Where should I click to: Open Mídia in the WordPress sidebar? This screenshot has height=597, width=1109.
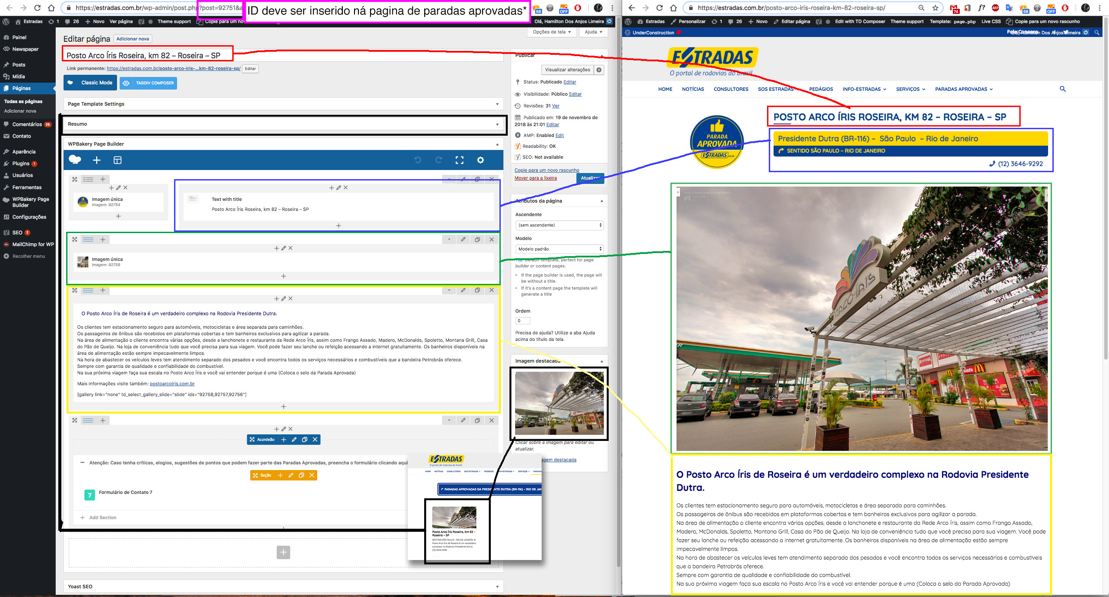[18, 77]
